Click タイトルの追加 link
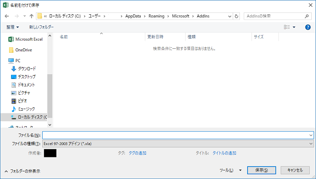 point(224,153)
